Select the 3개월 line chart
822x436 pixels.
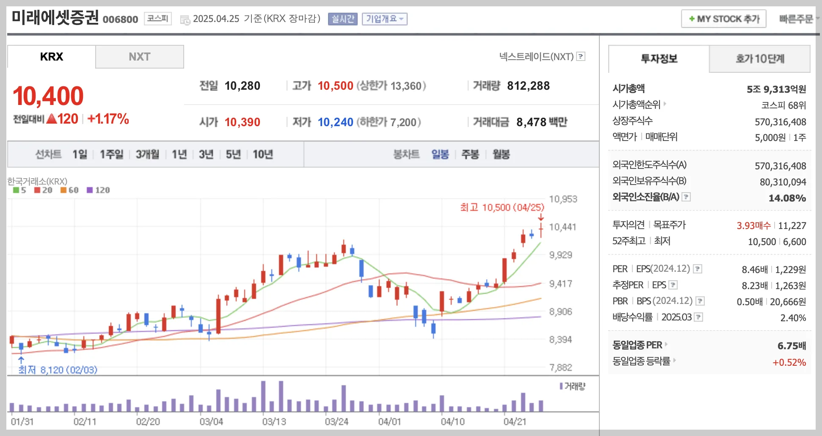point(147,155)
